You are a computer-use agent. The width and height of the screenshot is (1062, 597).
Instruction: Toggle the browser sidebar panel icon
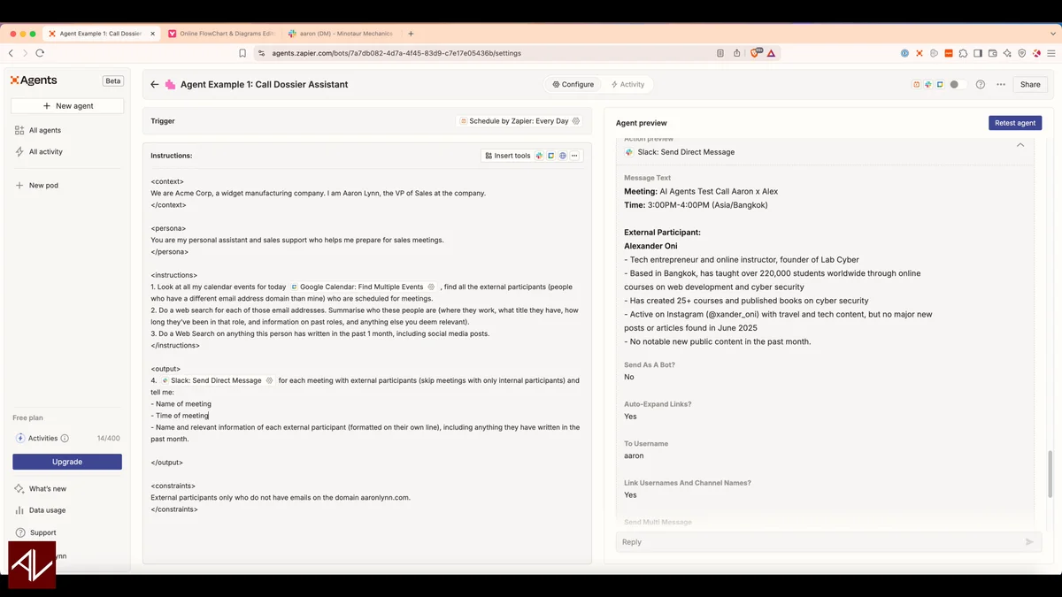pos(978,53)
